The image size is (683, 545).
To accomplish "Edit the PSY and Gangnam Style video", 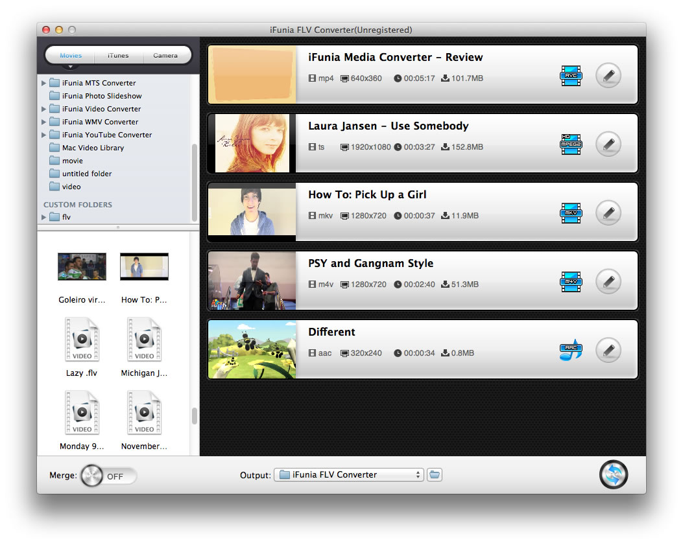I will [x=608, y=282].
